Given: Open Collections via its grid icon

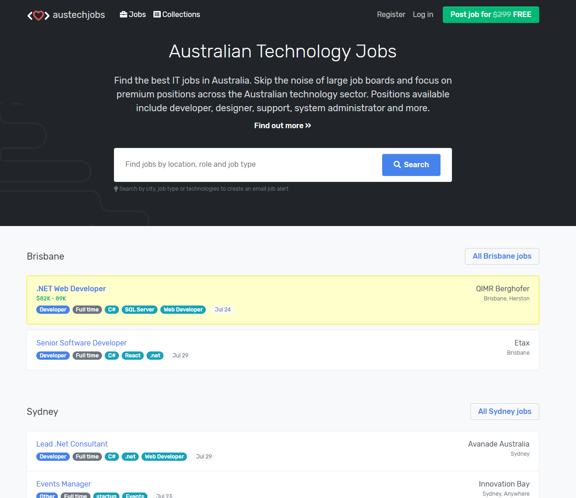Looking at the screenshot, I should point(156,14).
